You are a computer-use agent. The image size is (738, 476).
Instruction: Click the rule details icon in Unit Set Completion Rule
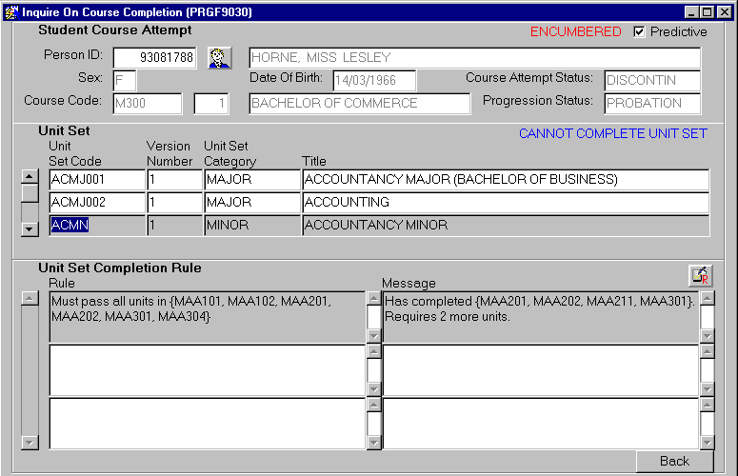tap(699, 275)
